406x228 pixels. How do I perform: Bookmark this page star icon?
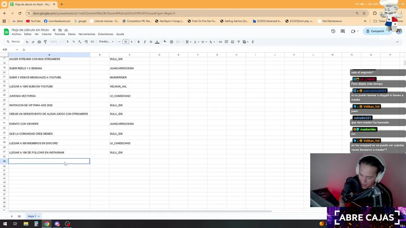coord(364,13)
